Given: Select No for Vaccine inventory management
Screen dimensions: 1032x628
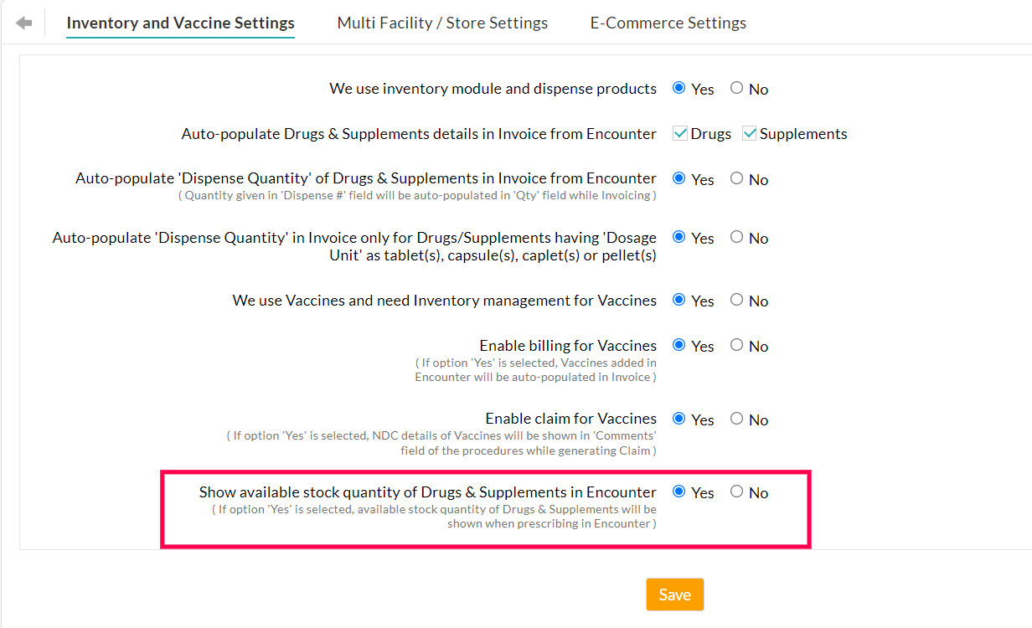Looking at the screenshot, I should click(x=735, y=299).
